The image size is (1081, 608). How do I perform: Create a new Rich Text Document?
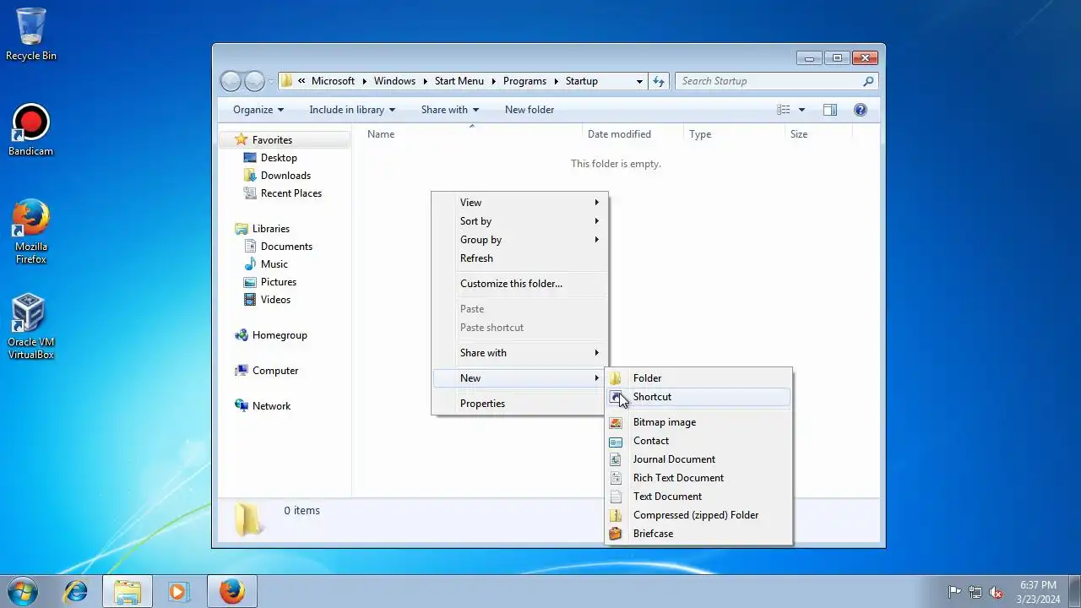[x=699, y=478]
